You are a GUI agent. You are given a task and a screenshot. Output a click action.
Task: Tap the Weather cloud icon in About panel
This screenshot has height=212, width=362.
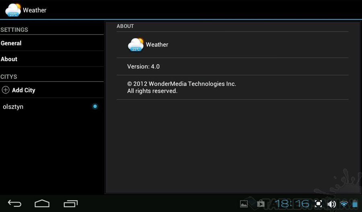coord(136,45)
